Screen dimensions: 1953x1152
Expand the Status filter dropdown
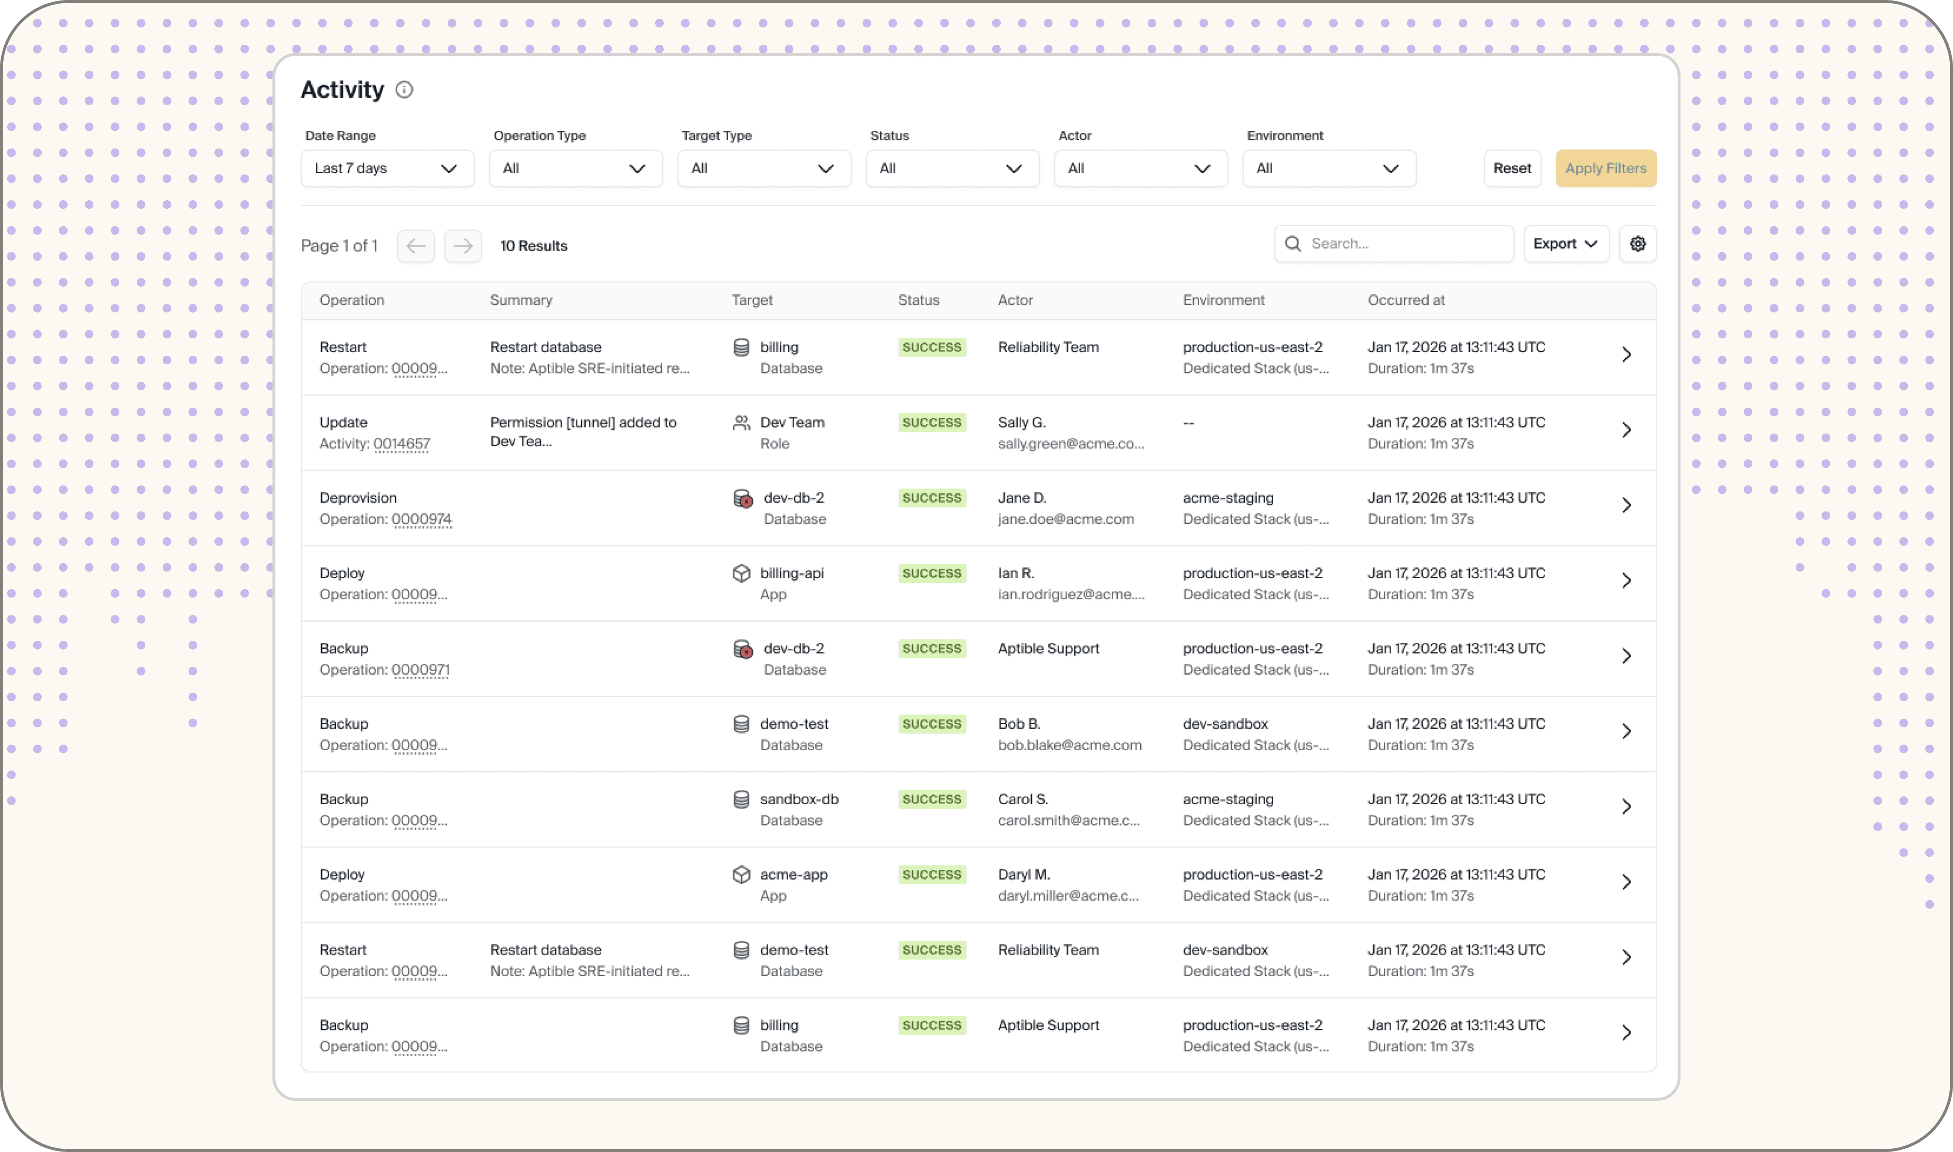(952, 168)
